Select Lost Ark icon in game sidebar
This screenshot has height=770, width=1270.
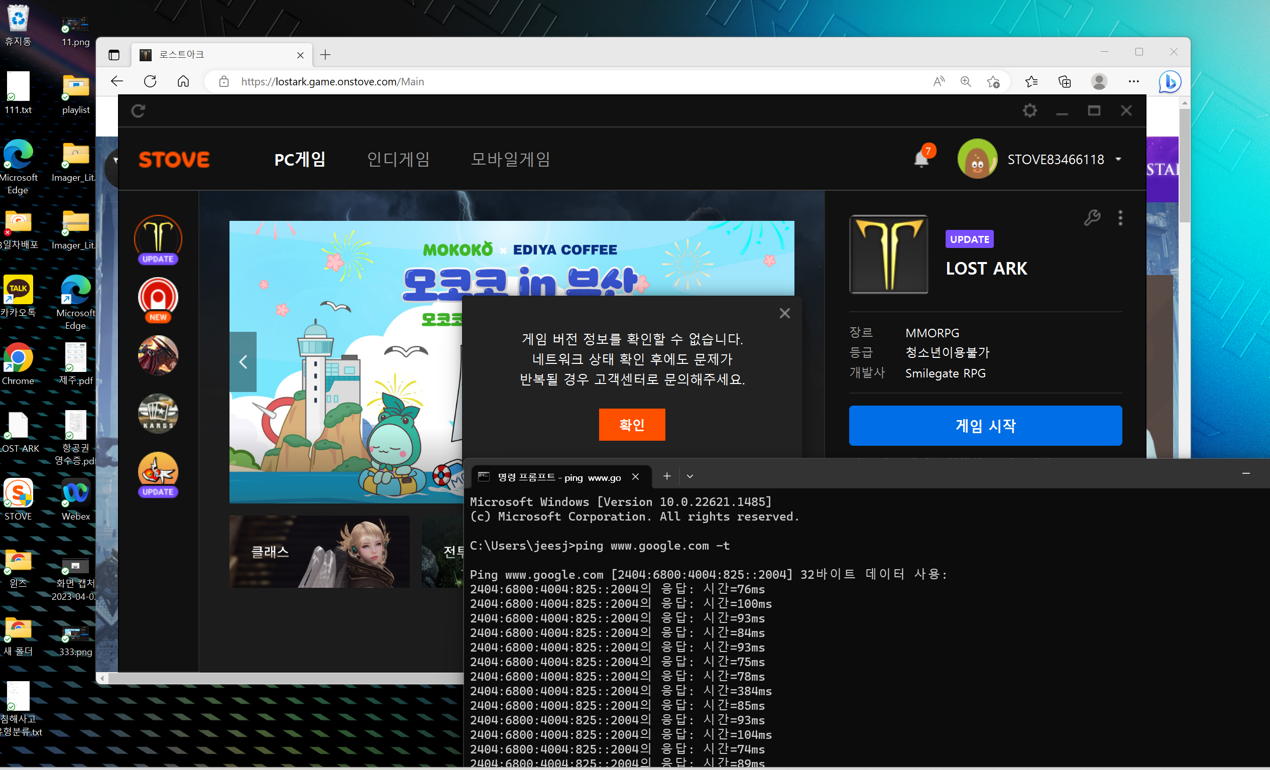pyautogui.click(x=158, y=237)
